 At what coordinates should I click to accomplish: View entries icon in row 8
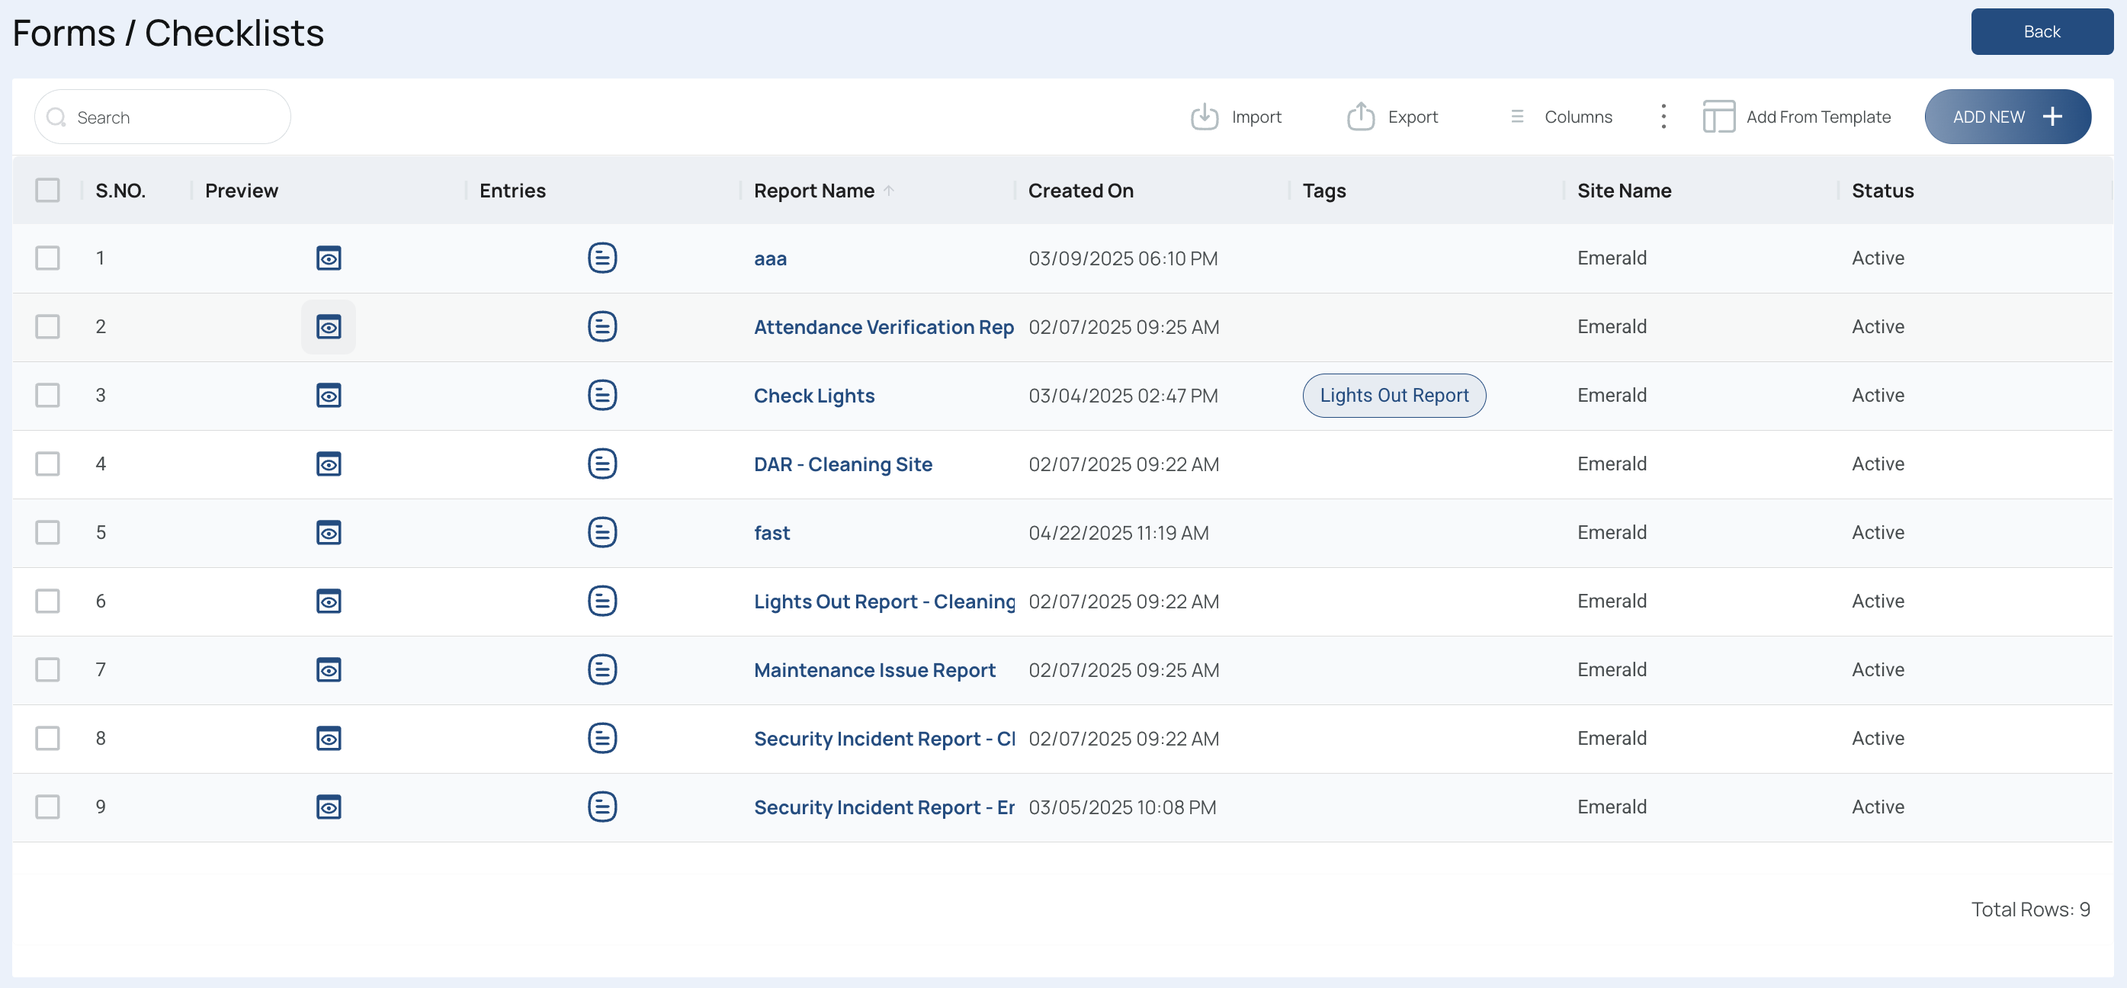[x=602, y=737]
